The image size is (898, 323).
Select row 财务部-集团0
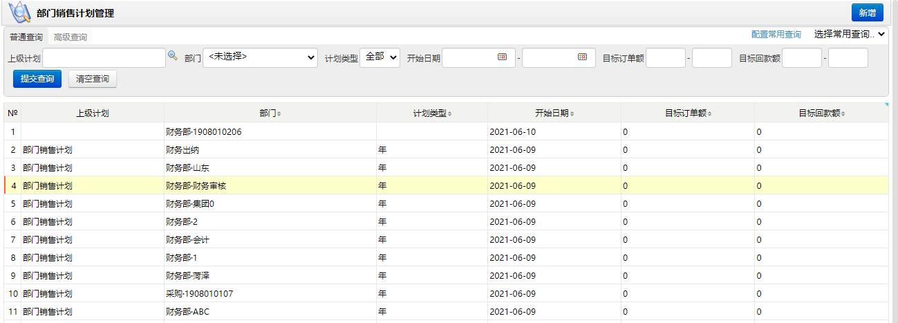pyautogui.click(x=446, y=203)
